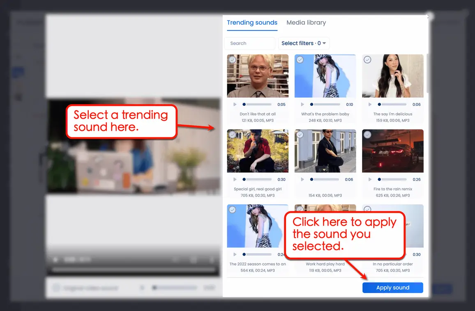Play 'The say I'm delicious' sound sample
This screenshot has height=311, width=475.
click(x=370, y=104)
